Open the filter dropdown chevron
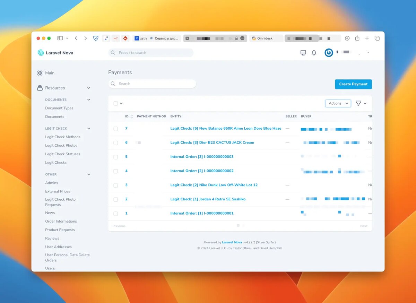 365,103
